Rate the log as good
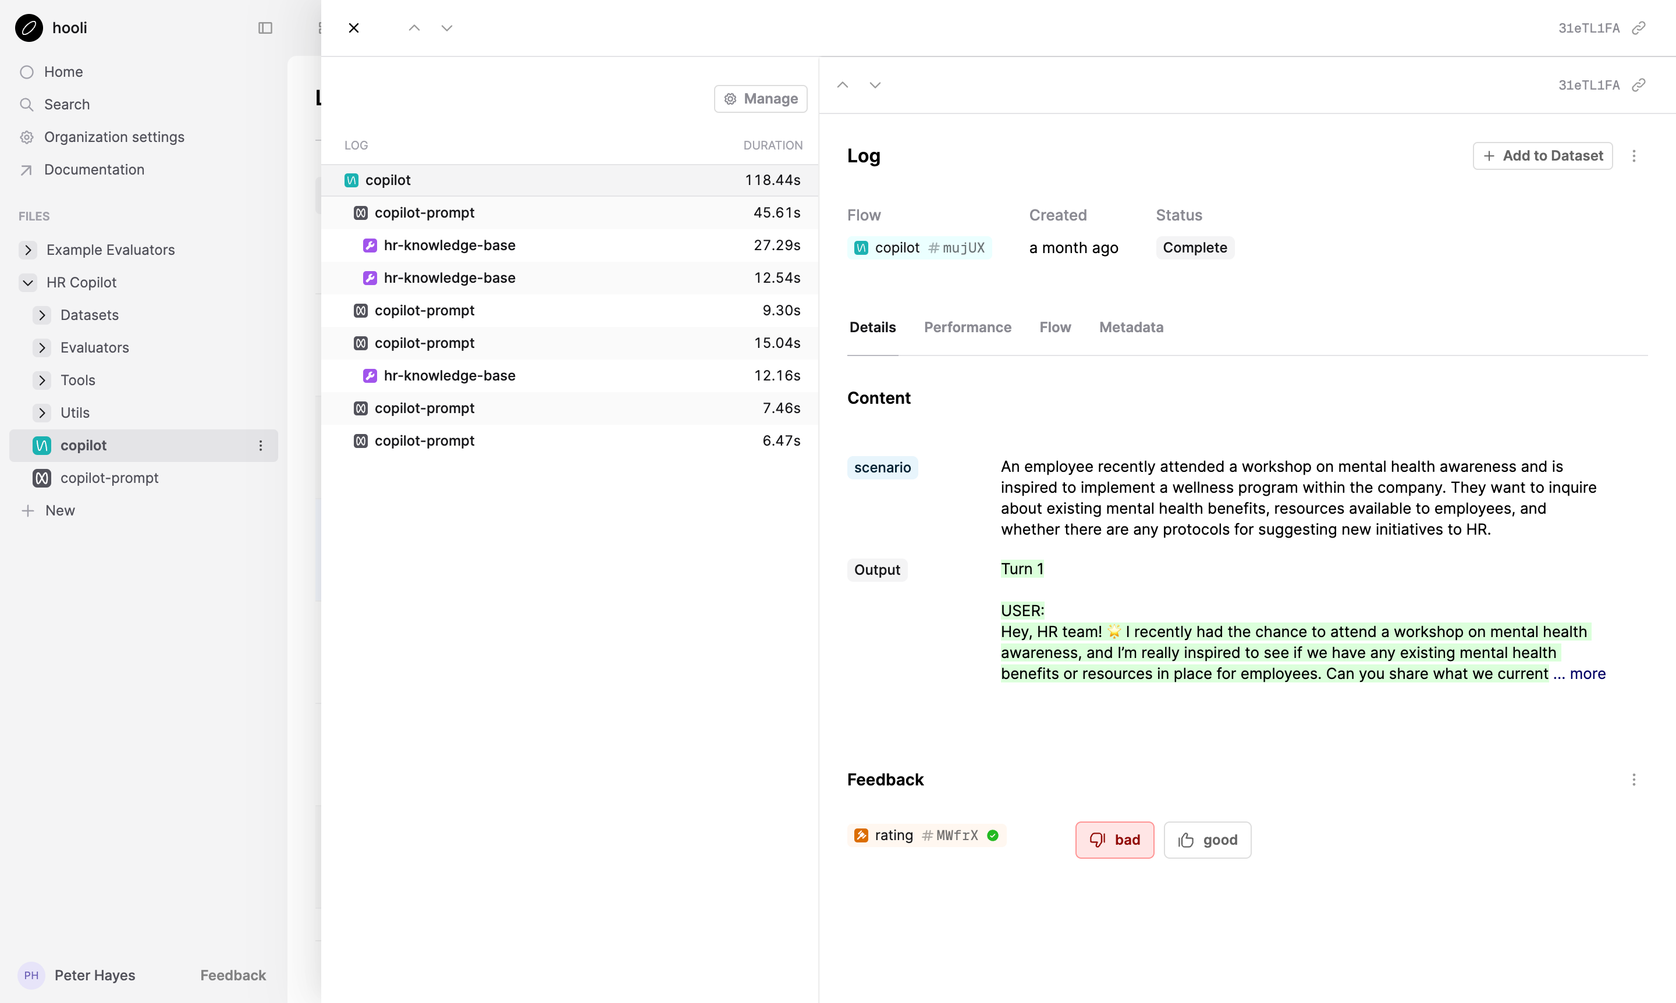Viewport: 1676px width, 1003px height. point(1207,840)
